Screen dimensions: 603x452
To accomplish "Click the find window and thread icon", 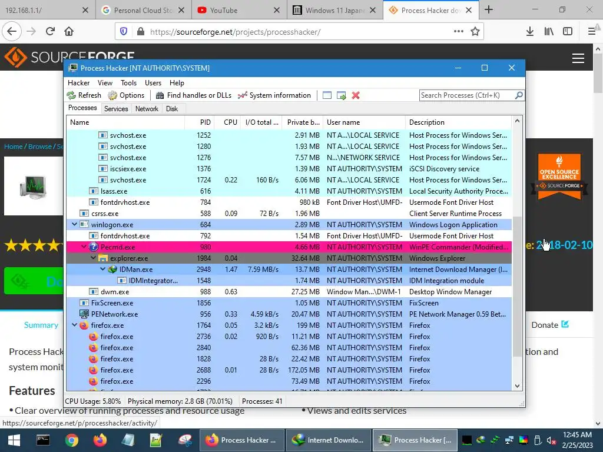I will 341,95.
